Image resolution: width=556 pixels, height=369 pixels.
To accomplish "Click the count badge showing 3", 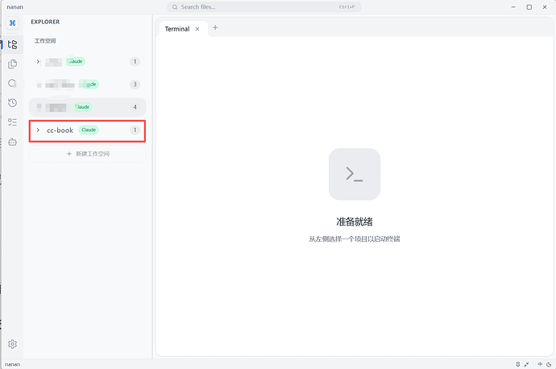I will pyautogui.click(x=135, y=84).
